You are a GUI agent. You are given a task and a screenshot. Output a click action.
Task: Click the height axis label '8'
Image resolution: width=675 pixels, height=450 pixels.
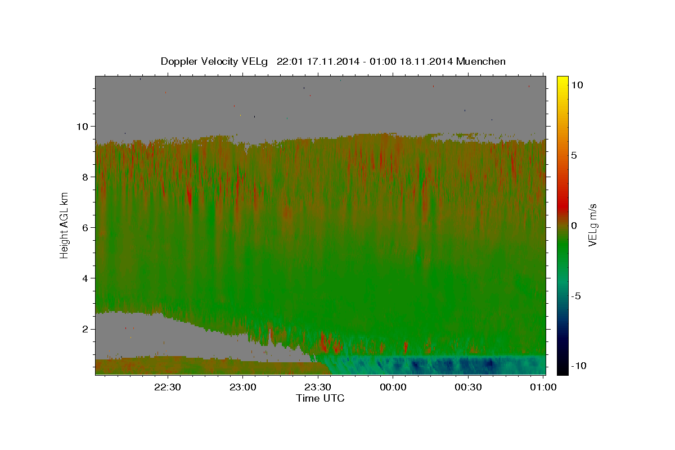click(86, 177)
